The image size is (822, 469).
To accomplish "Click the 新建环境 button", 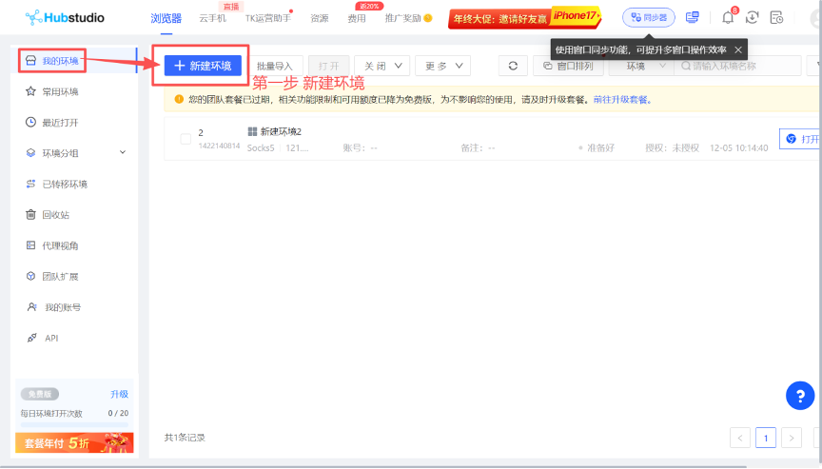I will tap(203, 66).
